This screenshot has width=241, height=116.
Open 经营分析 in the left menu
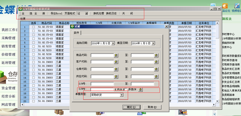8,96
